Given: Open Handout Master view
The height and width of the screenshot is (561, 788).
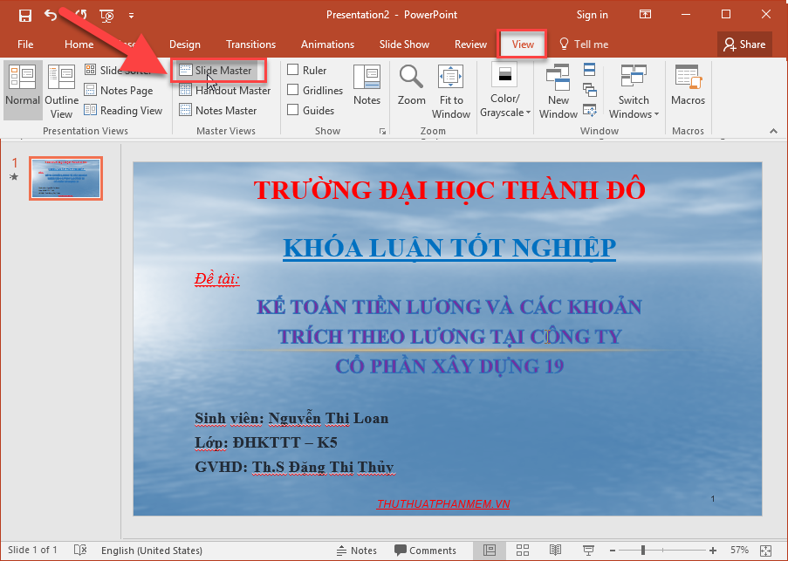Looking at the screenshot, I should point(225,91).
